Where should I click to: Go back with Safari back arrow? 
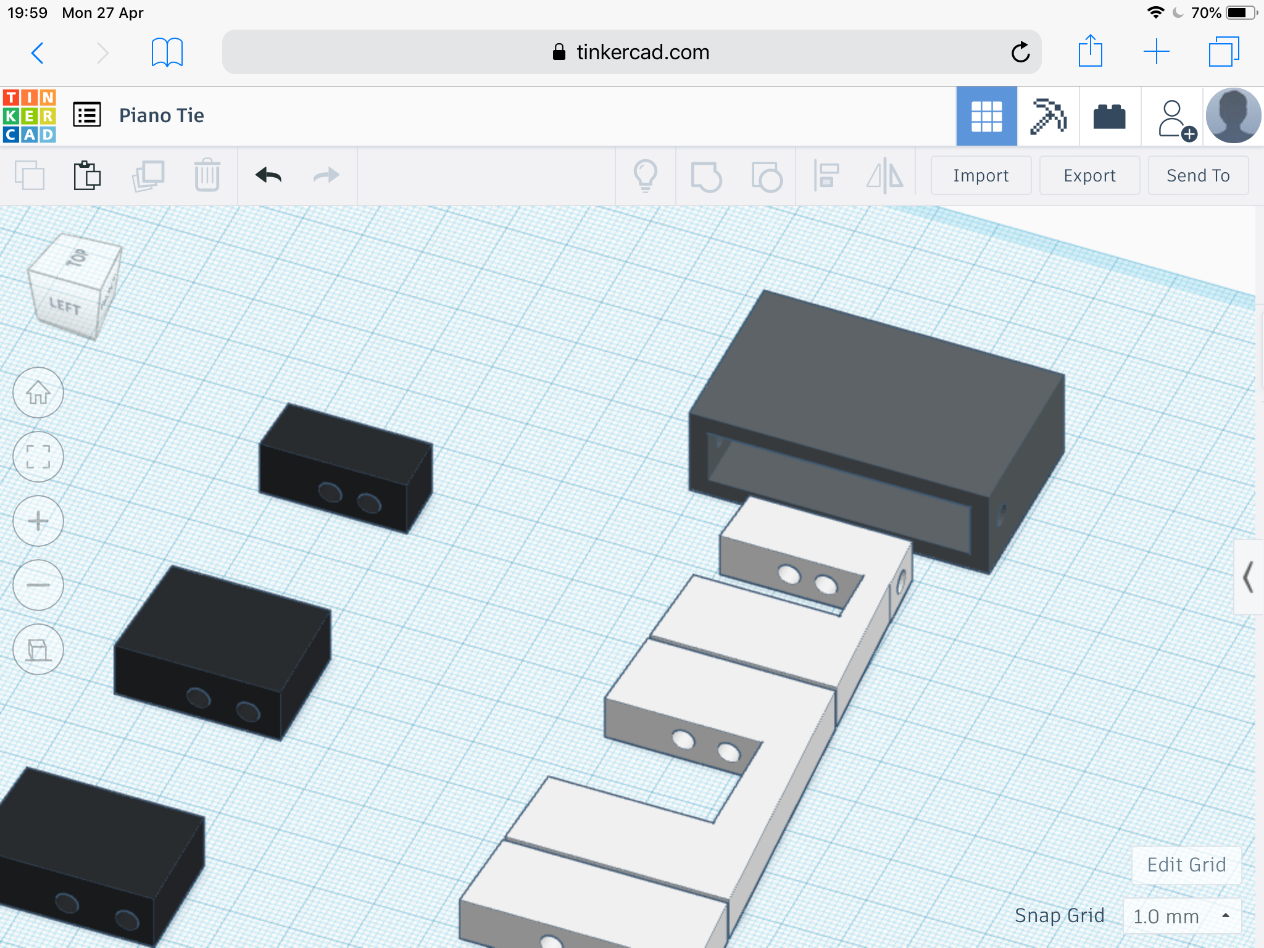point(38,53)
